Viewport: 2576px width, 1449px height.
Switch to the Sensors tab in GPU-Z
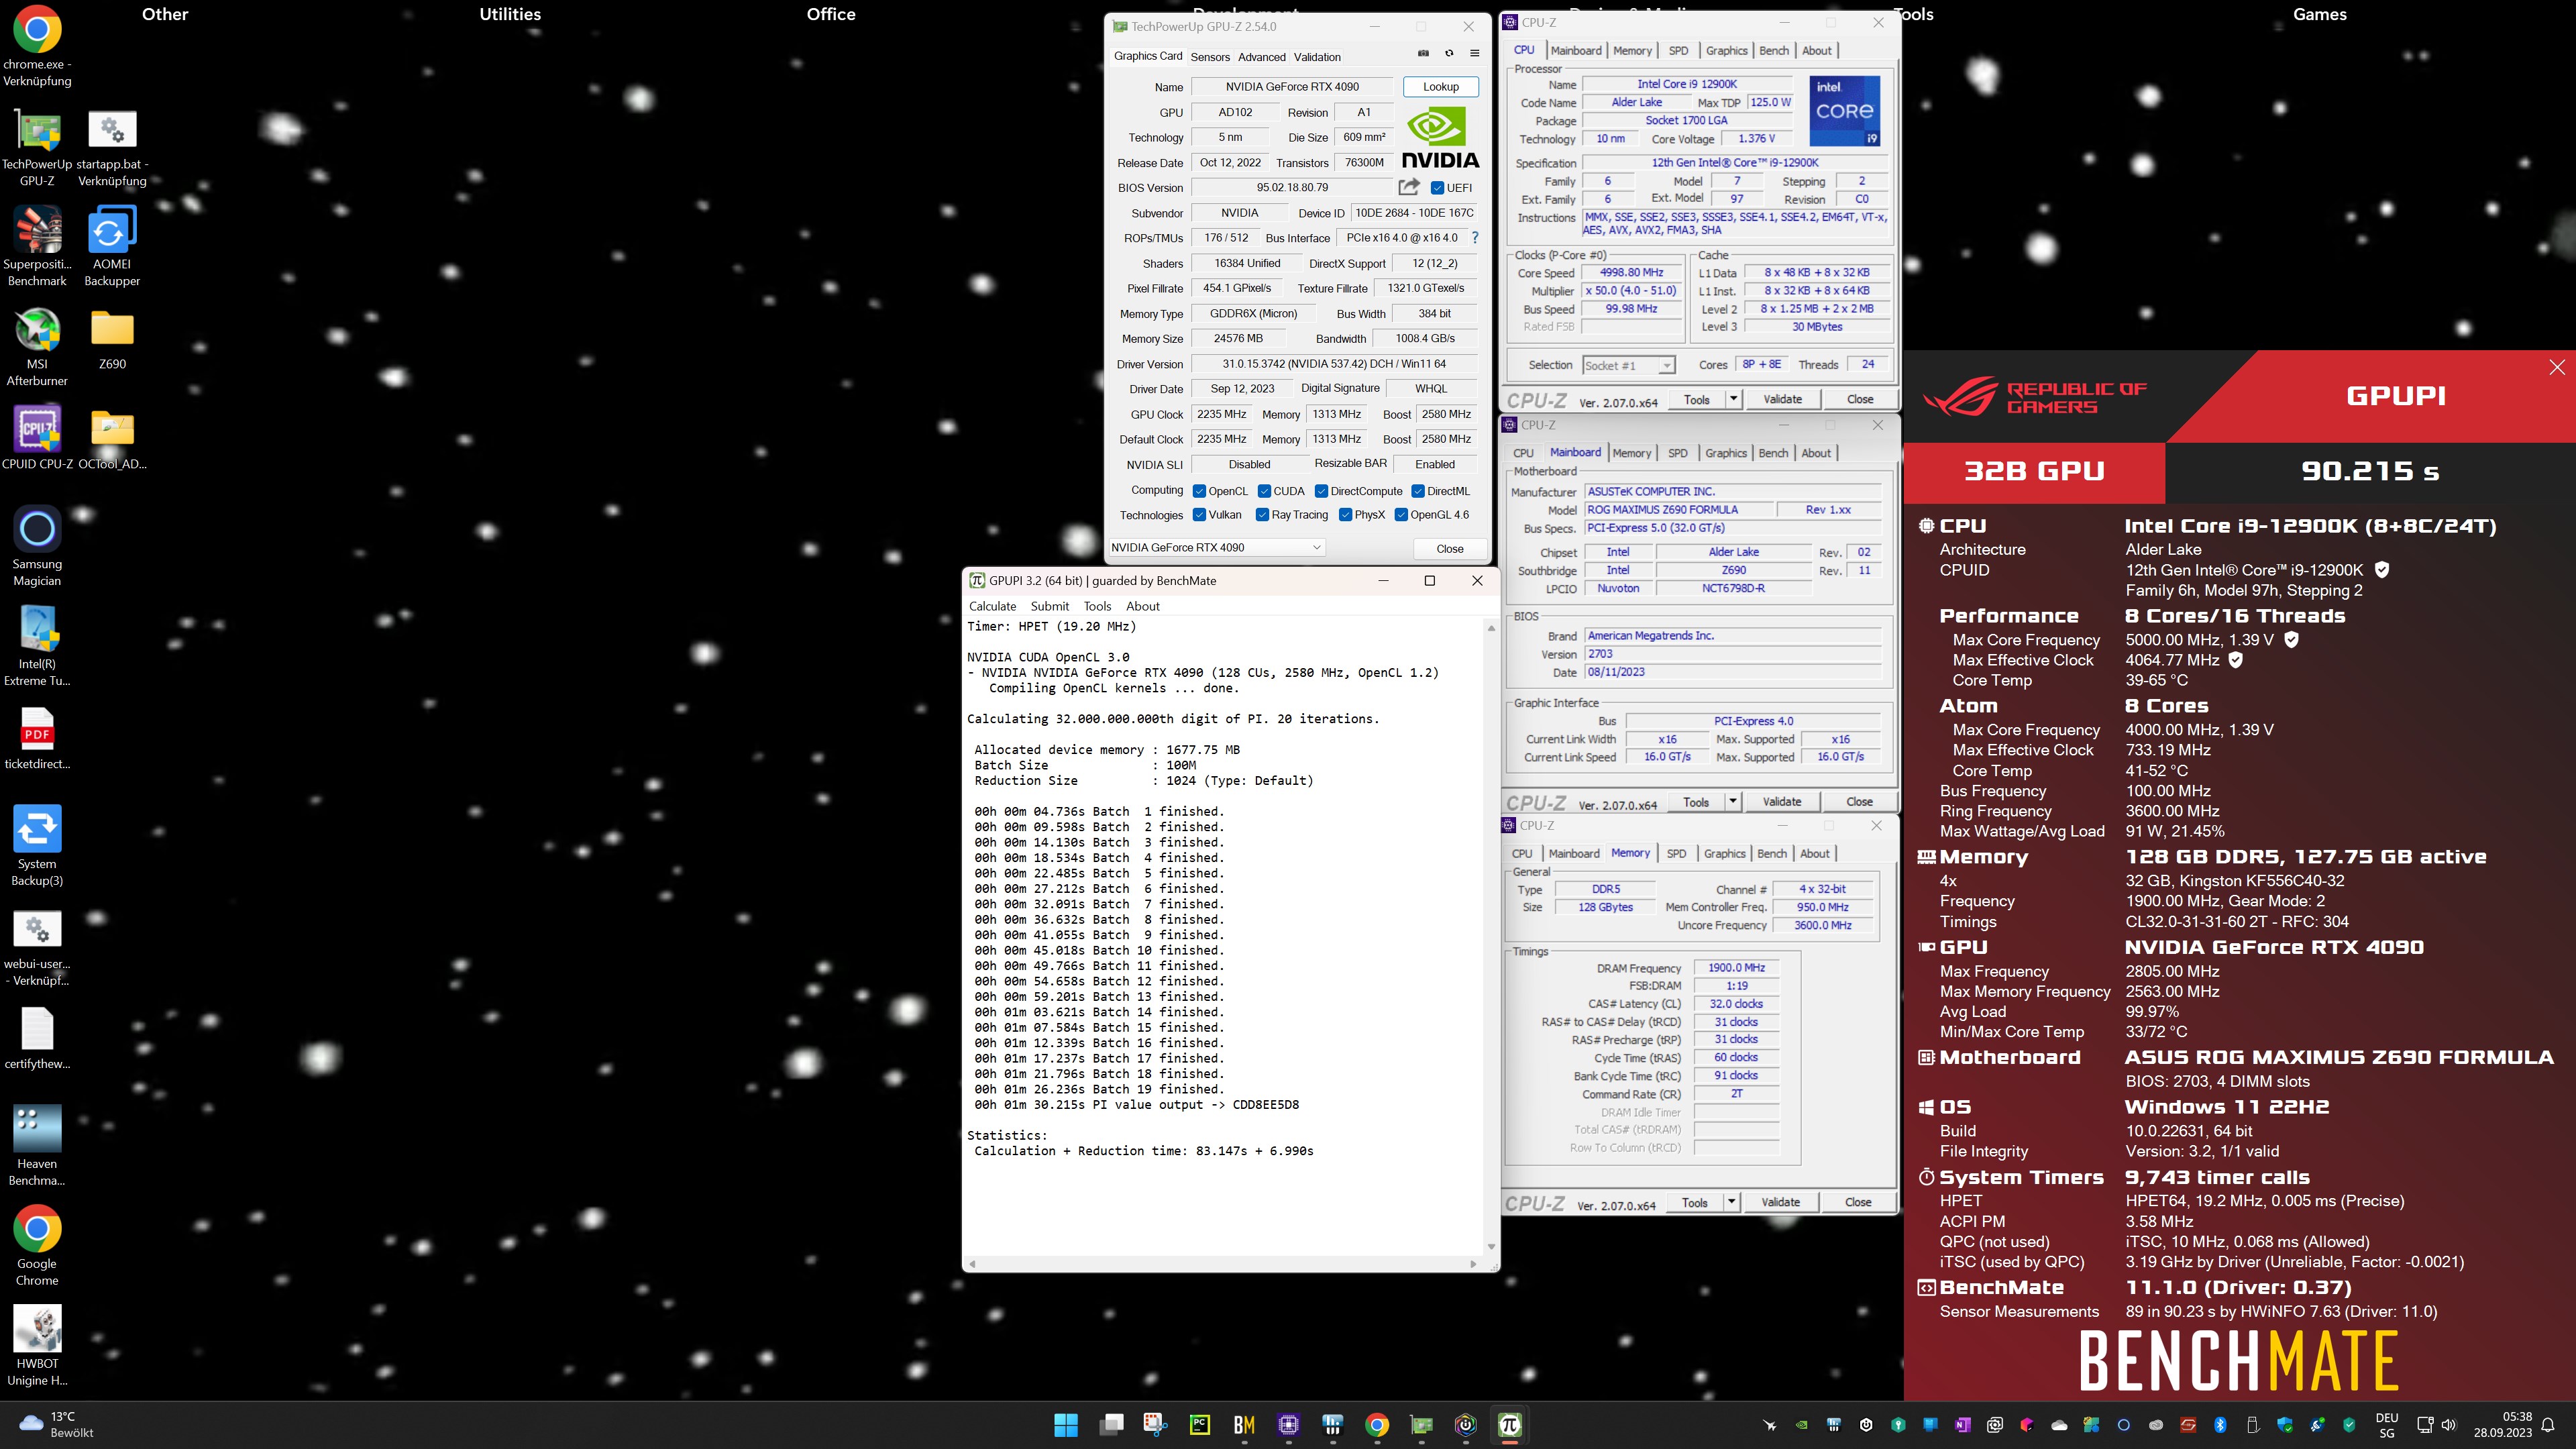click(x=1210, y=57)
